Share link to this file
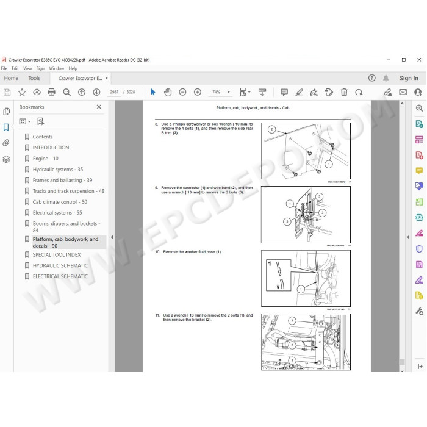The width and height of the screenshot is (427, 427). tap(388, 92)
